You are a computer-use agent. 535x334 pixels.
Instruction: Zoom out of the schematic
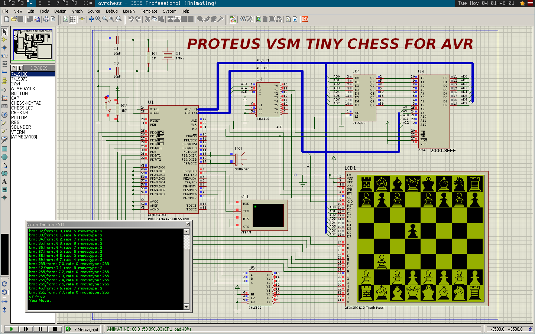pyautogui.click(x=105, y=19)
